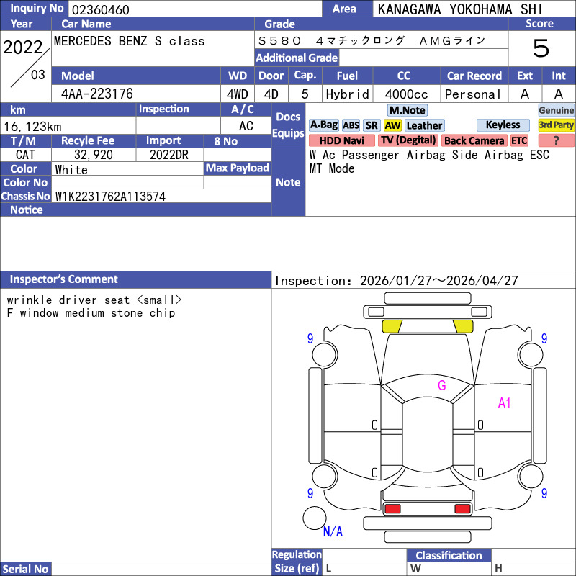Toggle the 3rd Party badge

click(556, 125)
